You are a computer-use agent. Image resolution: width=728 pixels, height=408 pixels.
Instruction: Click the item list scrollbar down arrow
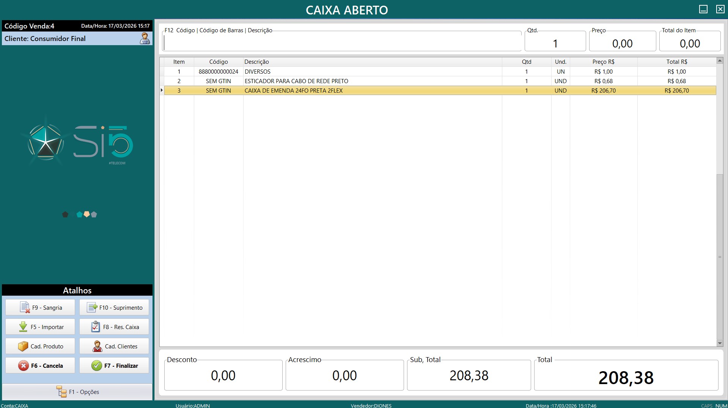pyautogui.click(x=720, y=343)
